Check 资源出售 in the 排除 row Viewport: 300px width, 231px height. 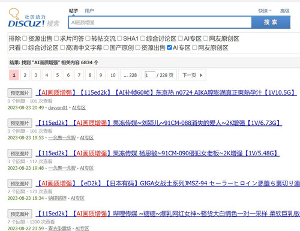[25, 38]
